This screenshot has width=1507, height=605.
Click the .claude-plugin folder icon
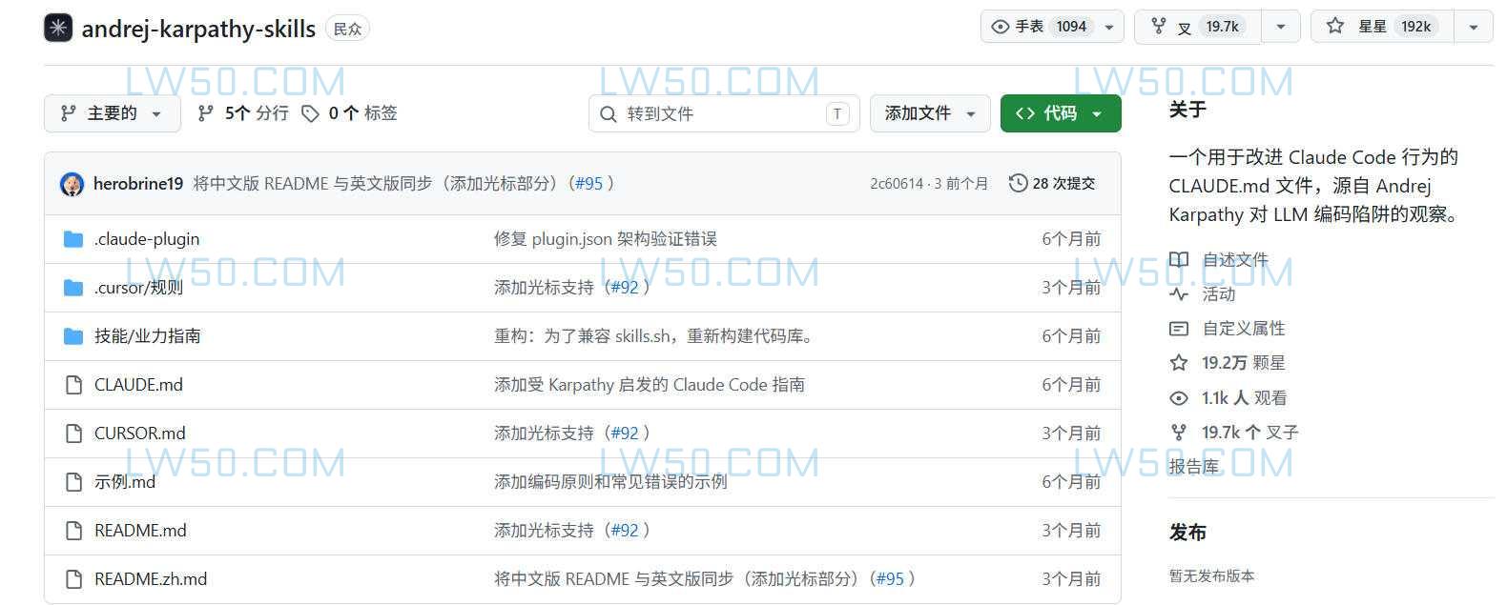coord(73,239)
